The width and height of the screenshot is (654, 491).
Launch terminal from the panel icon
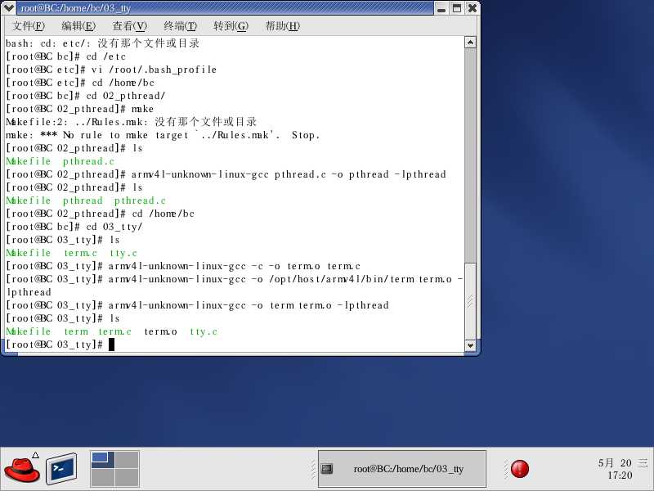tap(62, 468)
